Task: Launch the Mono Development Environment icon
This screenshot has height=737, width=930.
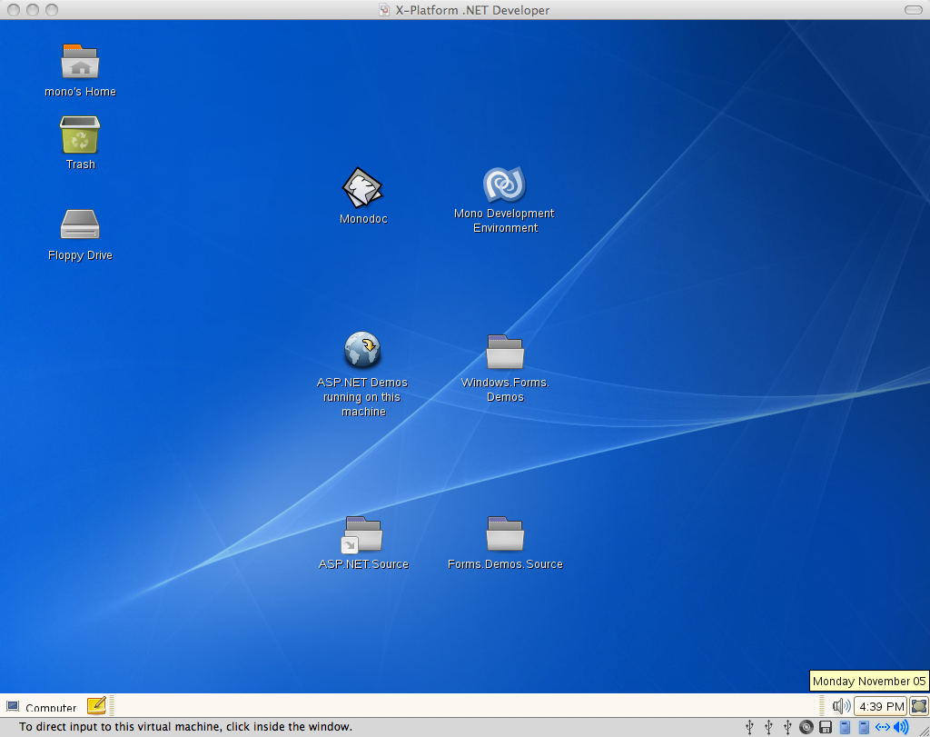Action: coord(504,184)
